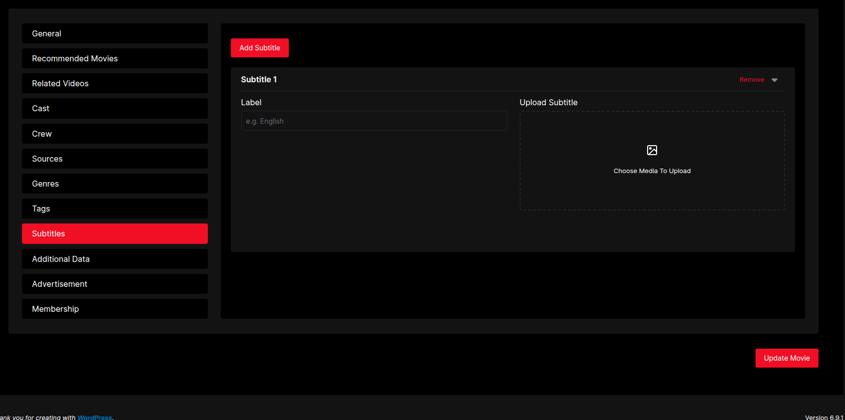Select the Genres tab

point(115,184)
